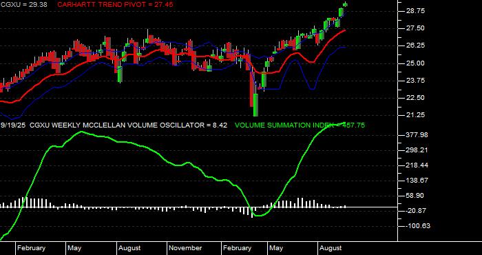Click the 21.25 price axis value

click(x=415, y=114)
